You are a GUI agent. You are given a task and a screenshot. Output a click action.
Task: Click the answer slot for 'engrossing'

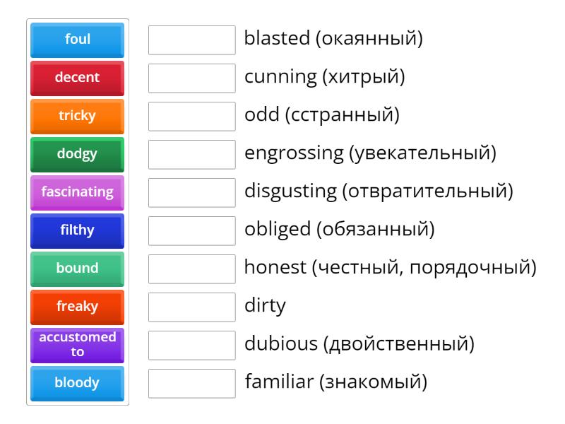tap(192, 155)
